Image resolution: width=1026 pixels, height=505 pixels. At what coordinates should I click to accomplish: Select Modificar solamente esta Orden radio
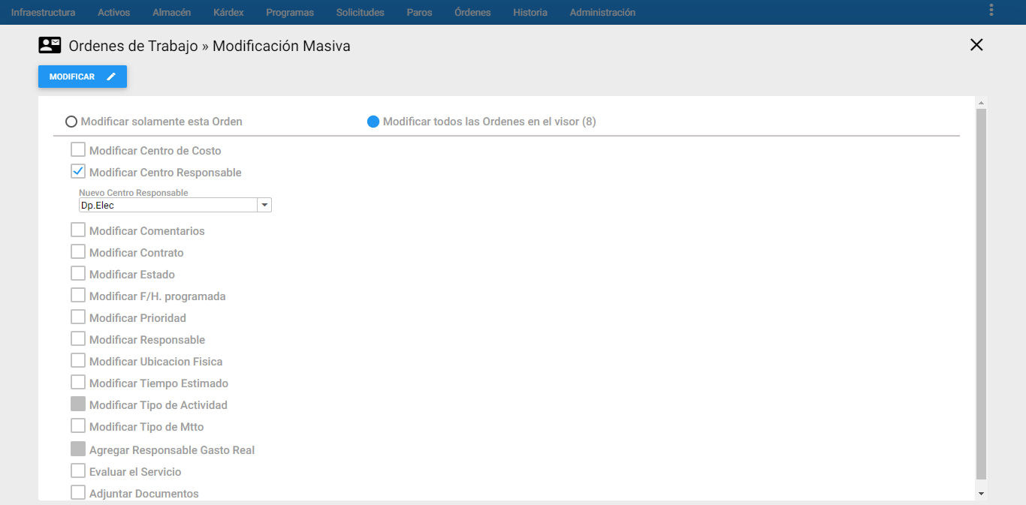pos(71,122)
